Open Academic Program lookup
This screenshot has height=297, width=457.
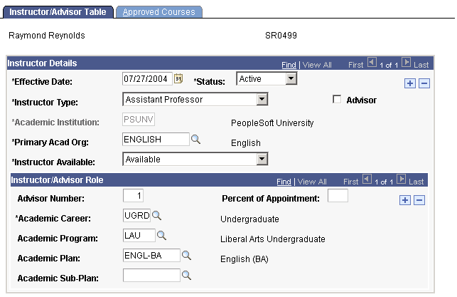click(x=161, y=236)
